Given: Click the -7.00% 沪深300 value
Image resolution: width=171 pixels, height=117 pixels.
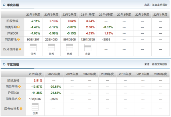Looking at the screenshot, I should 35,33.
